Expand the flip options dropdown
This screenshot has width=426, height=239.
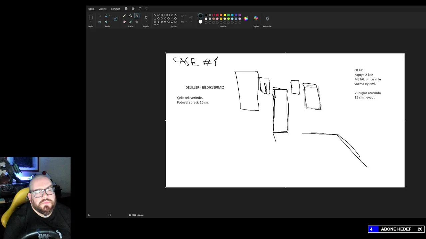109,22
